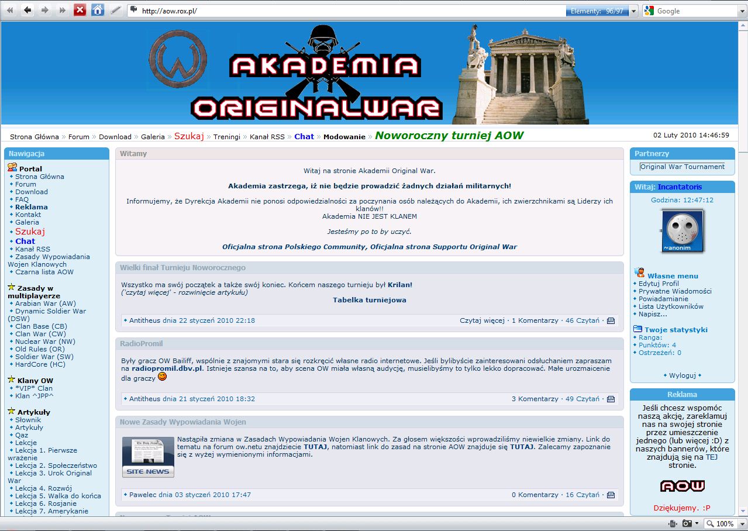The width and height of the screenshot is (748, 531).
Task: Go back with the Back arrow
Action: (27, 10)
